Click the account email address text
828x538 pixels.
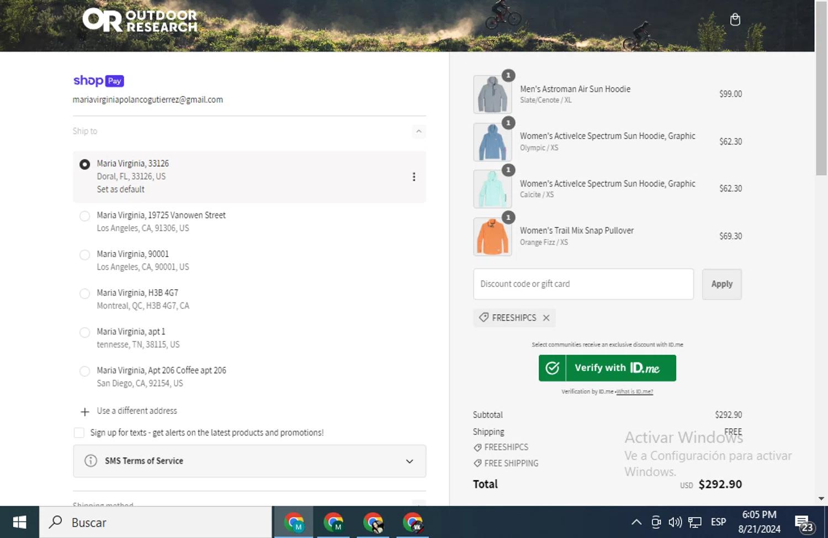[x=148, y=100]
